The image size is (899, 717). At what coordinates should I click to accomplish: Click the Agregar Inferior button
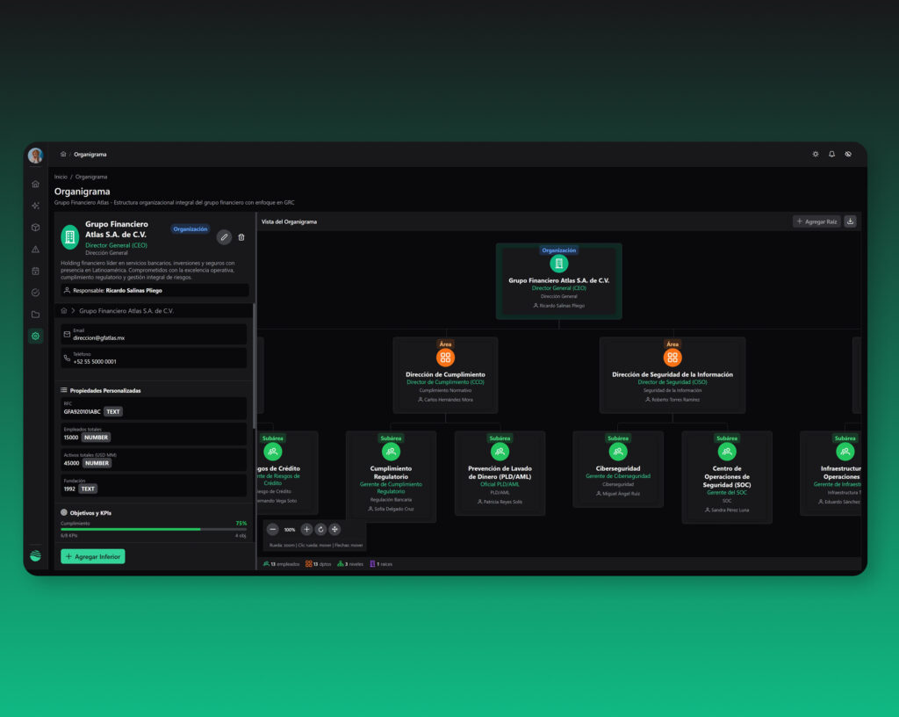pos(93,556)
